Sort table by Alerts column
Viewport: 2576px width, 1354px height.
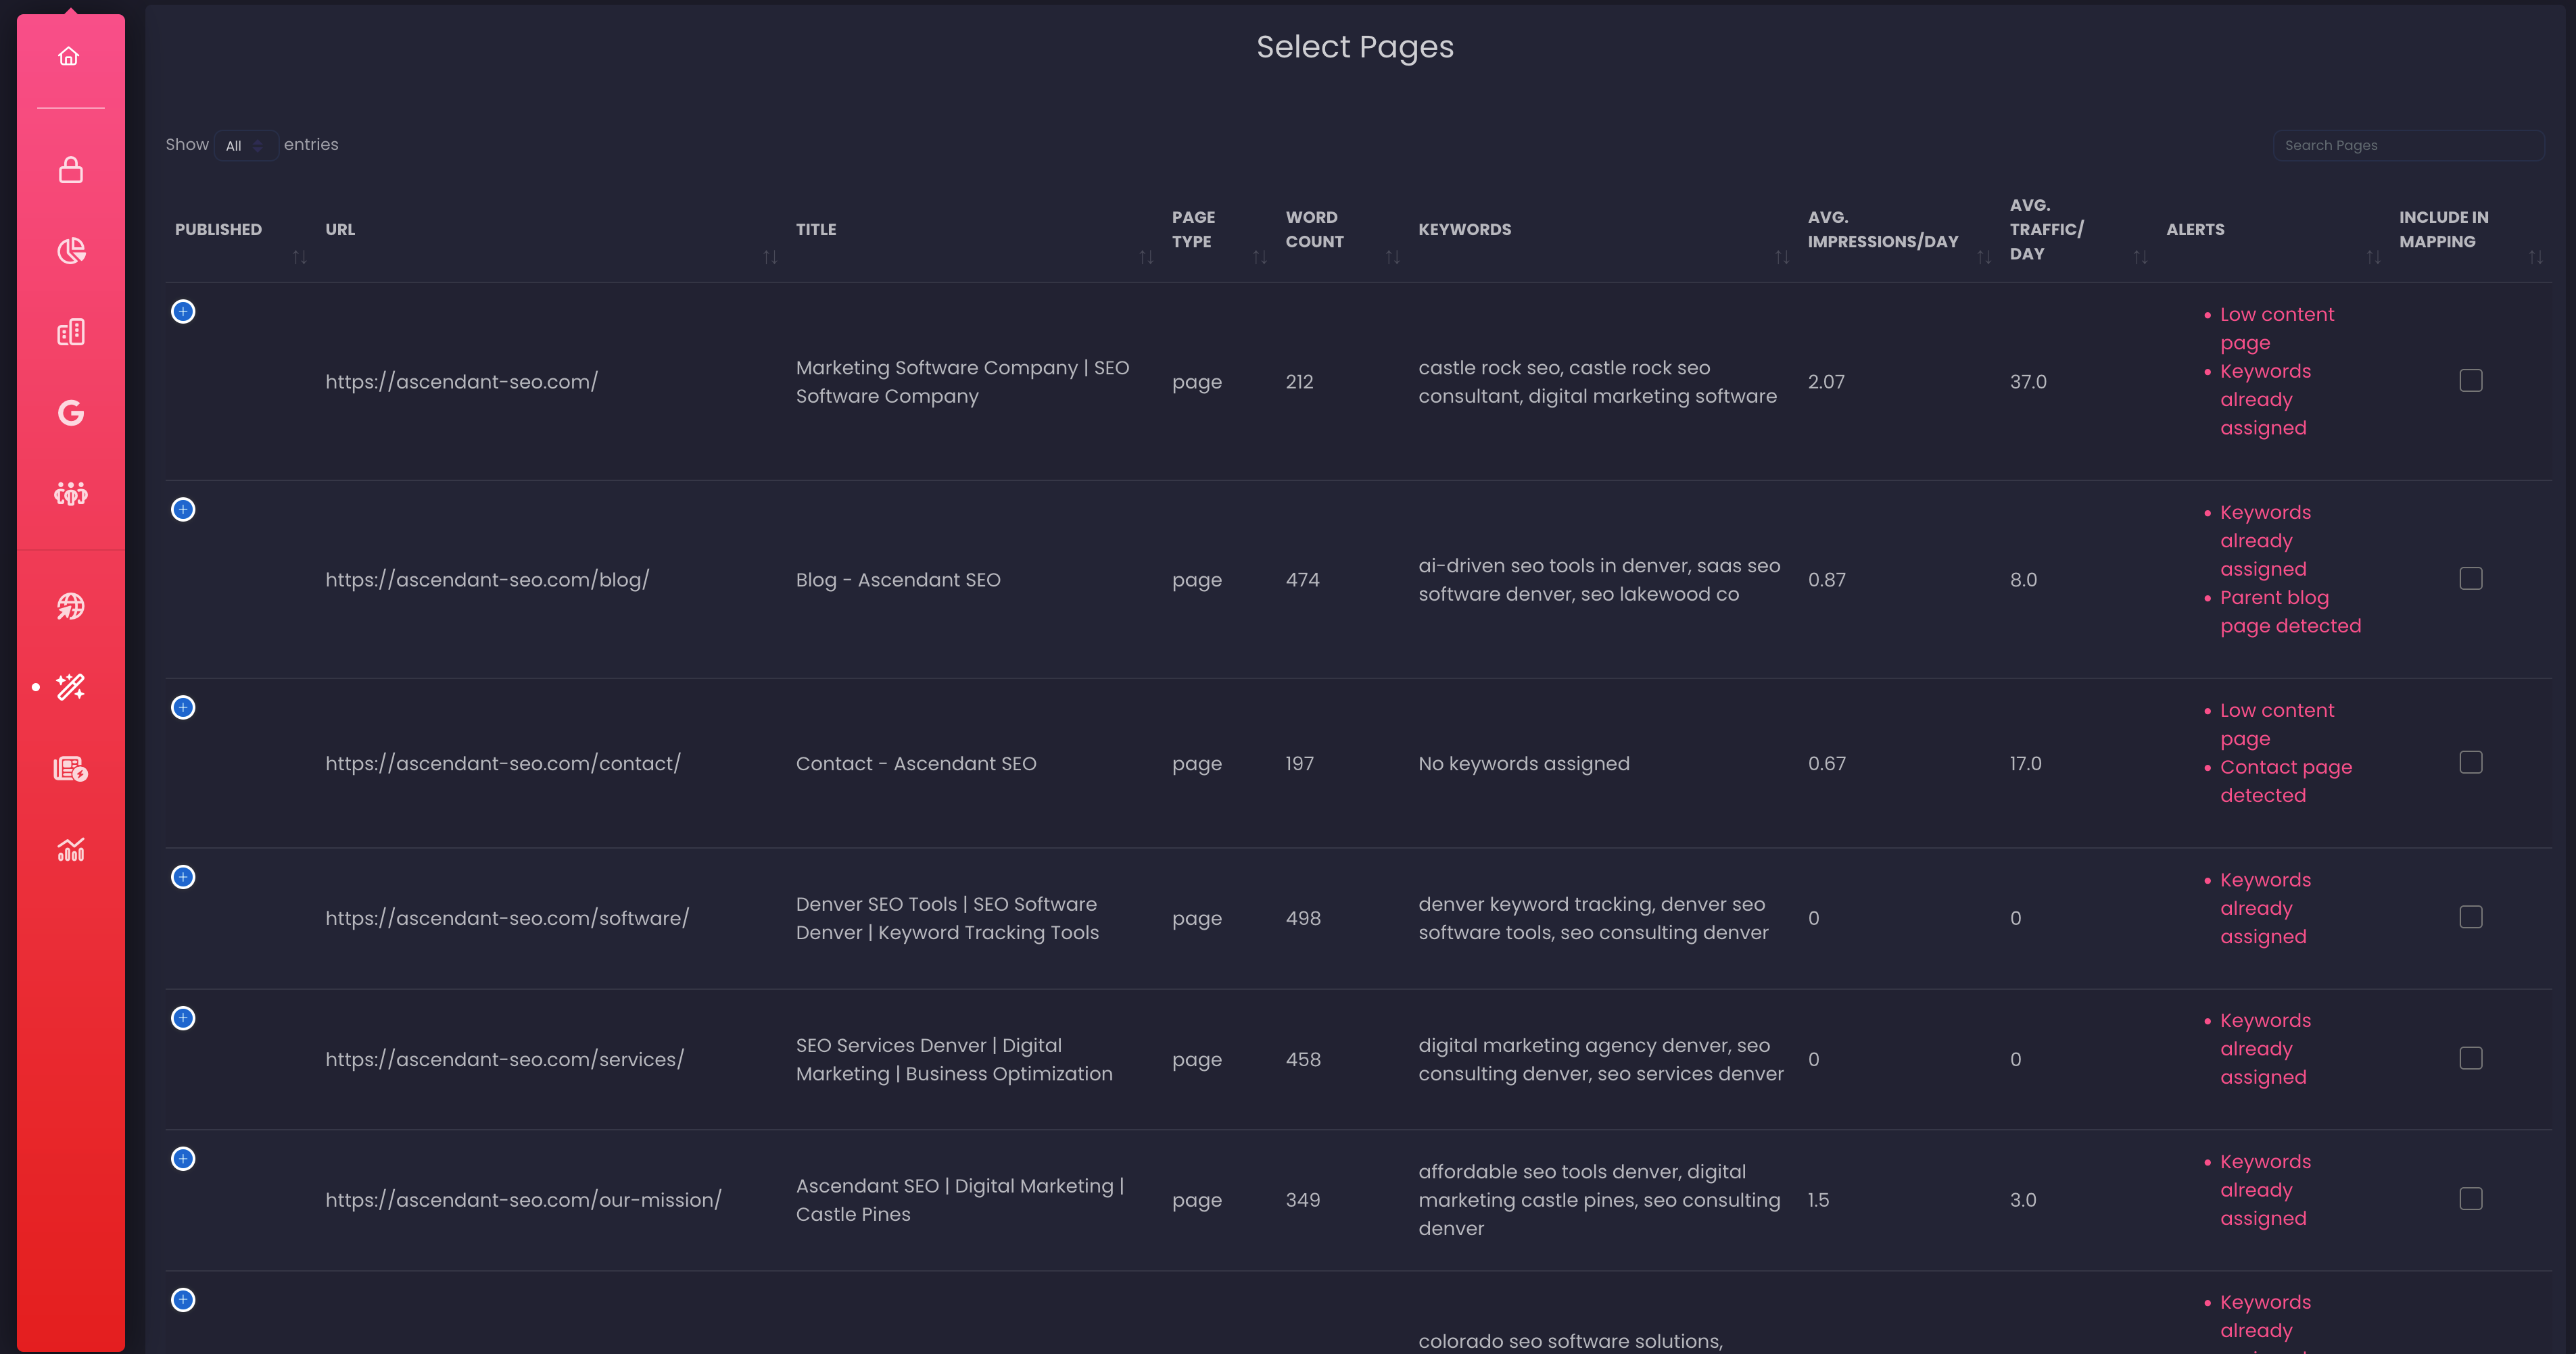coord(2373,258)
